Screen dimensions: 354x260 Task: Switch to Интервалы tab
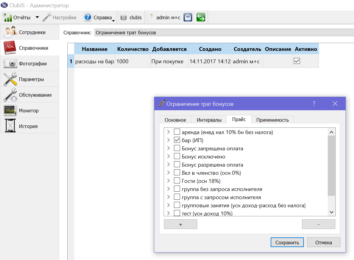coord(209,120)
